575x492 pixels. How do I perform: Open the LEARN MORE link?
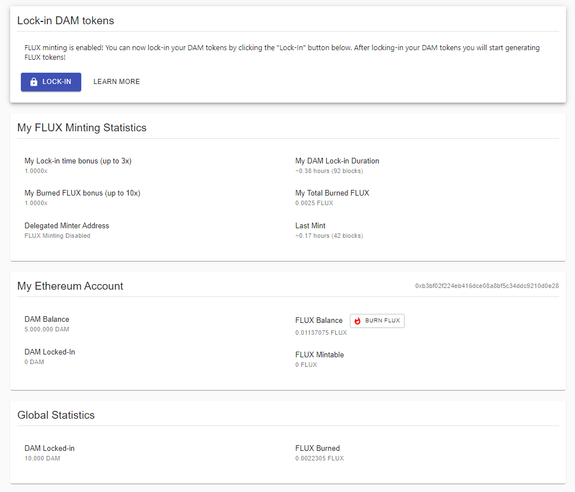click(117, 82)
